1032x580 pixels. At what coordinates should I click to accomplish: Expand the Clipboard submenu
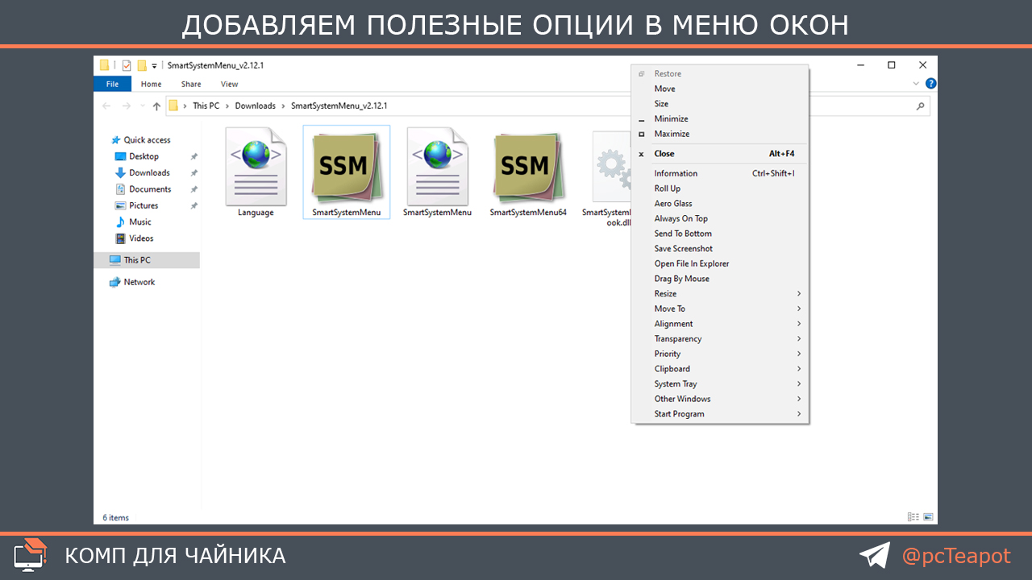(720, 369)
